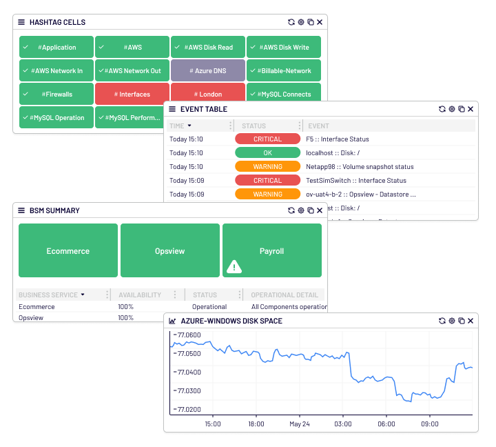The height and width of the screenshot is (447, 496).
Task: Click the #Application hashtag checkmark
Action: [x=25, y=47]
